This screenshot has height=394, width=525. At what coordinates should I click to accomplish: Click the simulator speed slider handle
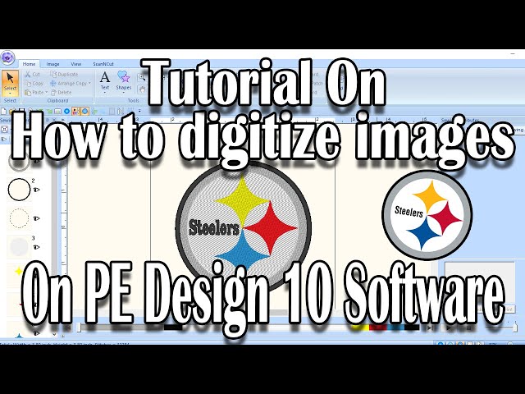515,328
